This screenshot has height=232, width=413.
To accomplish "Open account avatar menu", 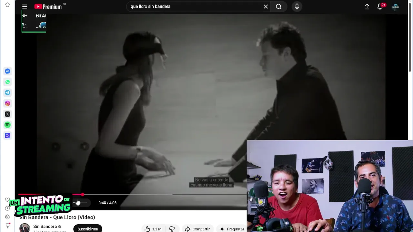I will [x=396, y=6].
